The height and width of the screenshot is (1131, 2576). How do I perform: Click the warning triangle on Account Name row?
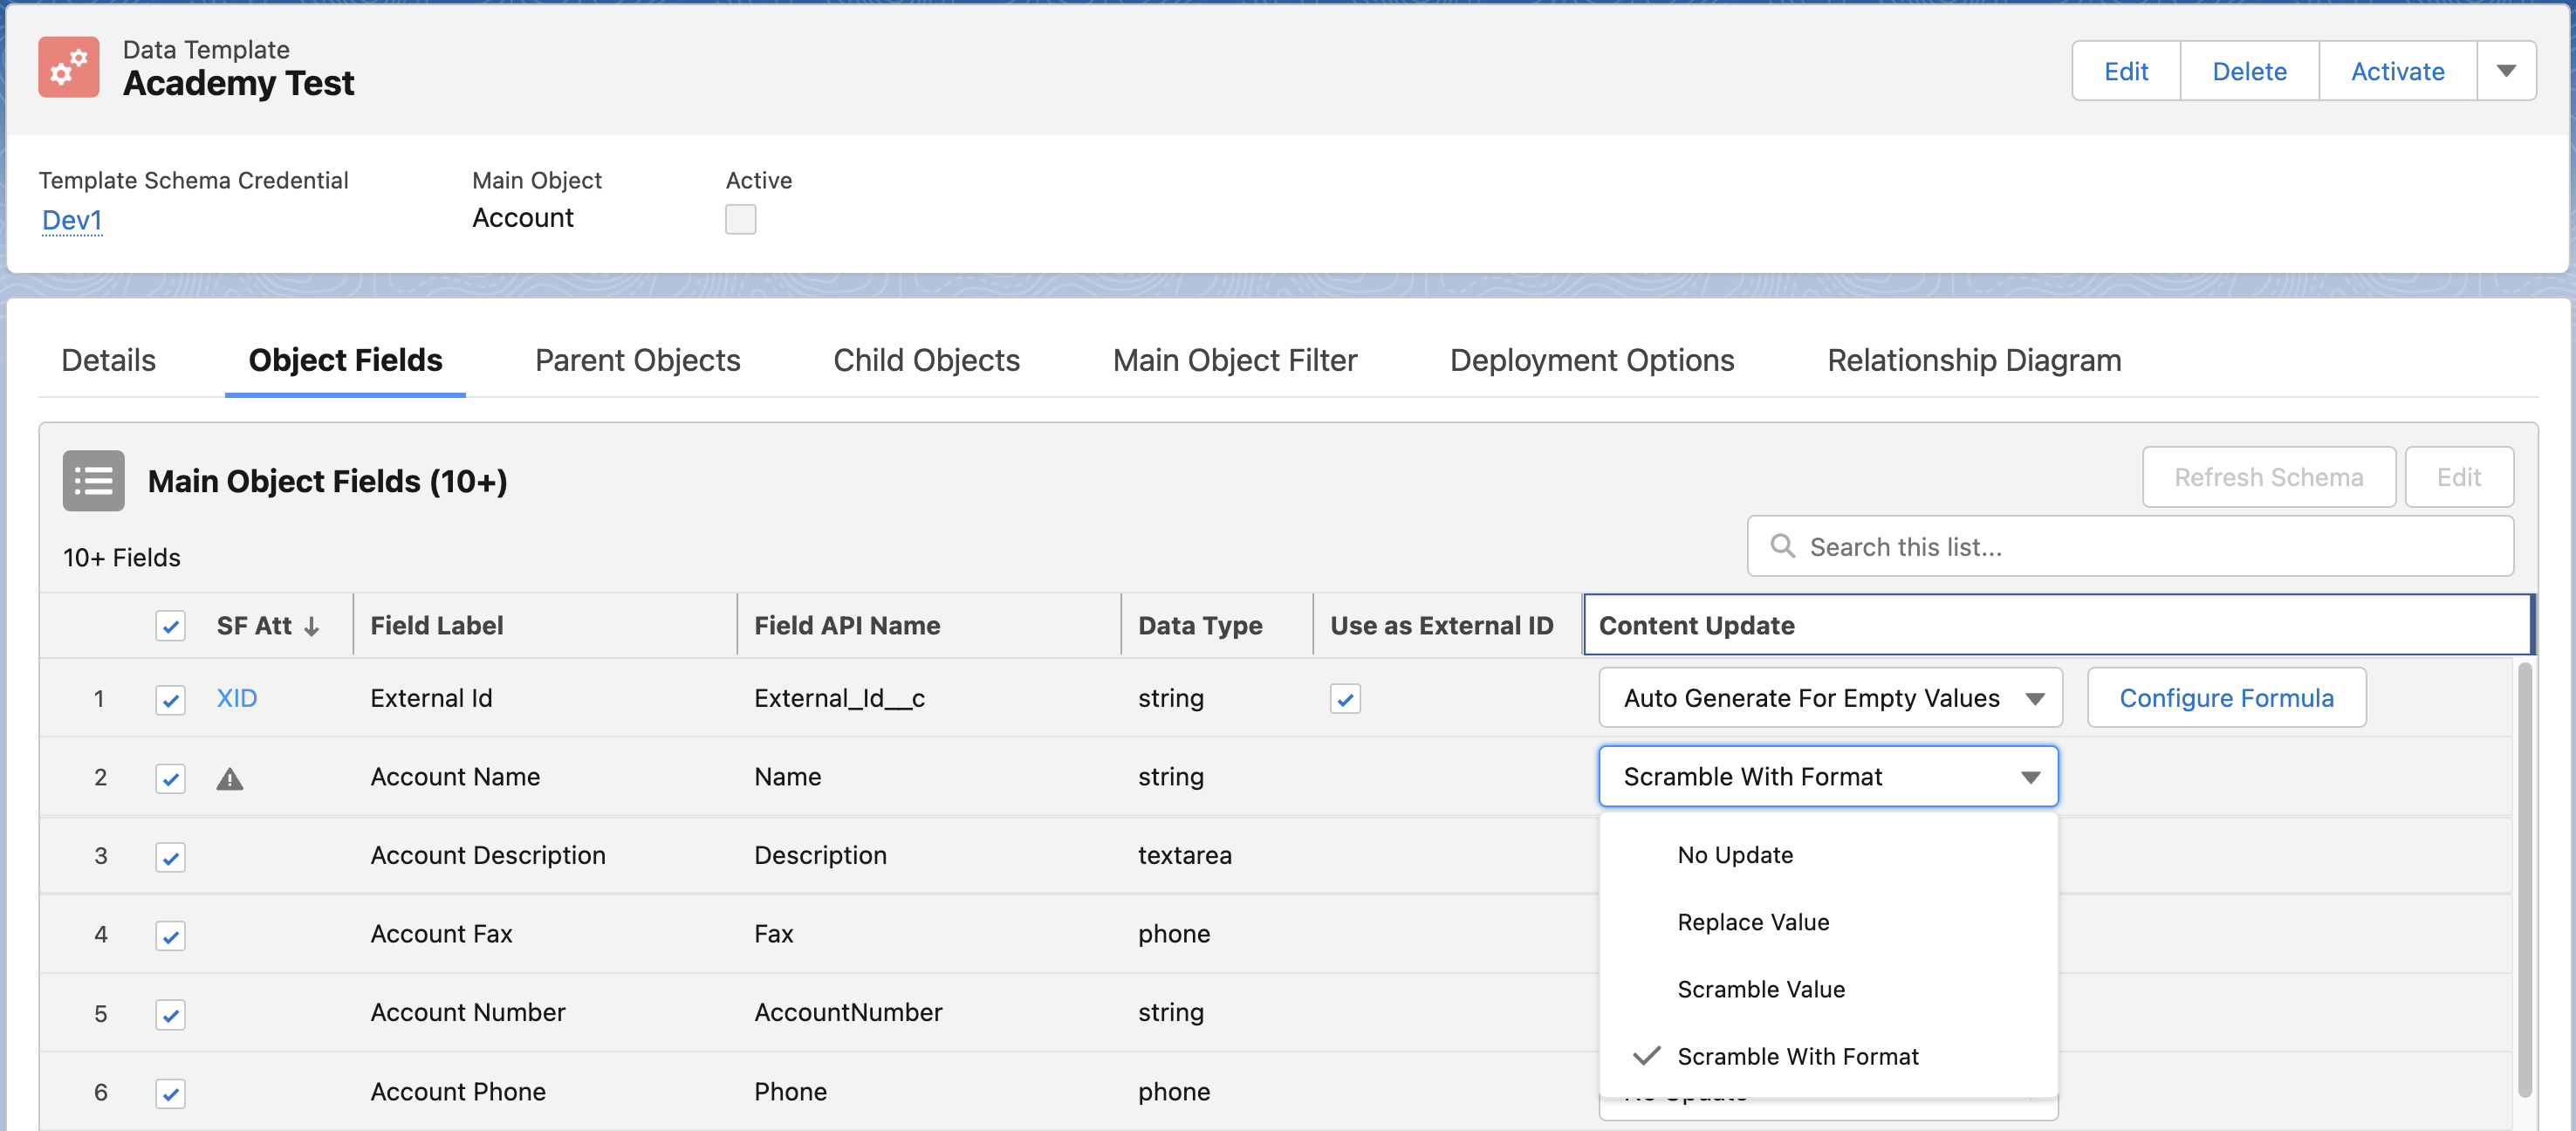[x=230, y=778]
